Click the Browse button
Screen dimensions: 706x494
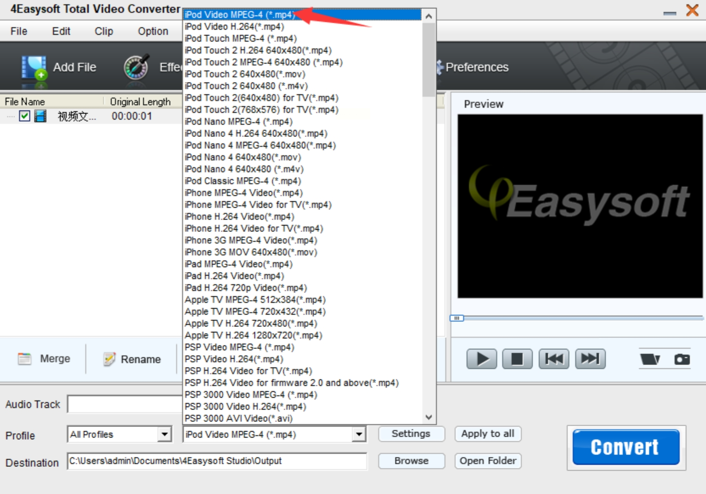[411, 461]
